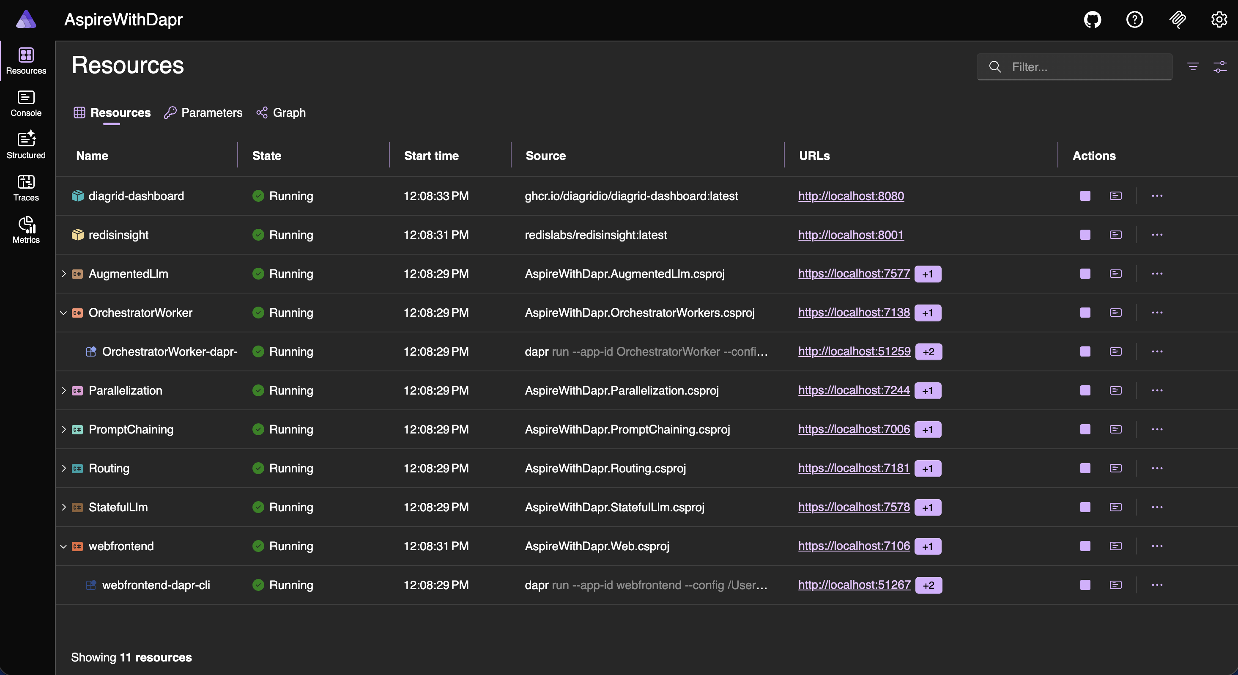The width and height of the screenshot is (1238, 675).
Task: View console logs for redisinsight
Action: click(x=1115, y=235)
